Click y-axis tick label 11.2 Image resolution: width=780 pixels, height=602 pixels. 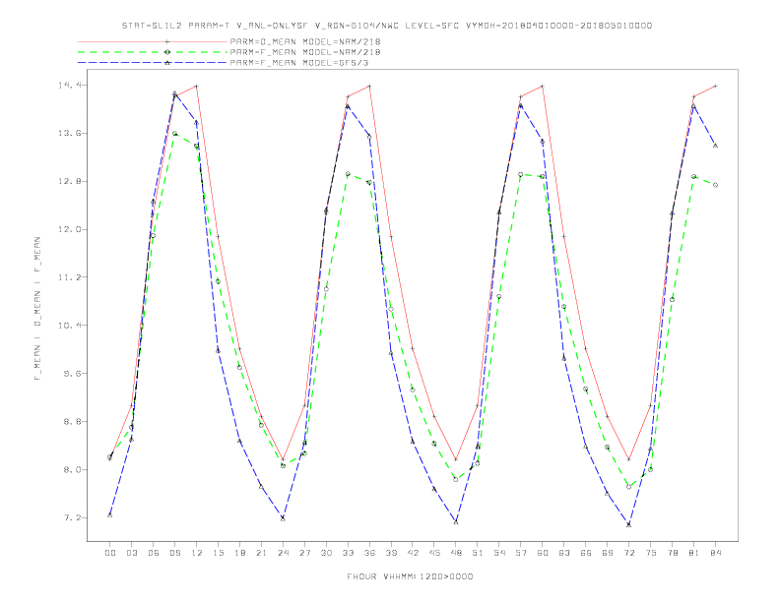69,277
